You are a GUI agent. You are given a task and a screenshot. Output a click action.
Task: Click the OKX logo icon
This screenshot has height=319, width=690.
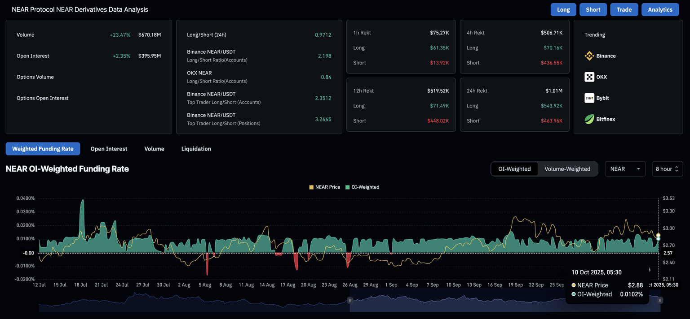pos(589,77)
